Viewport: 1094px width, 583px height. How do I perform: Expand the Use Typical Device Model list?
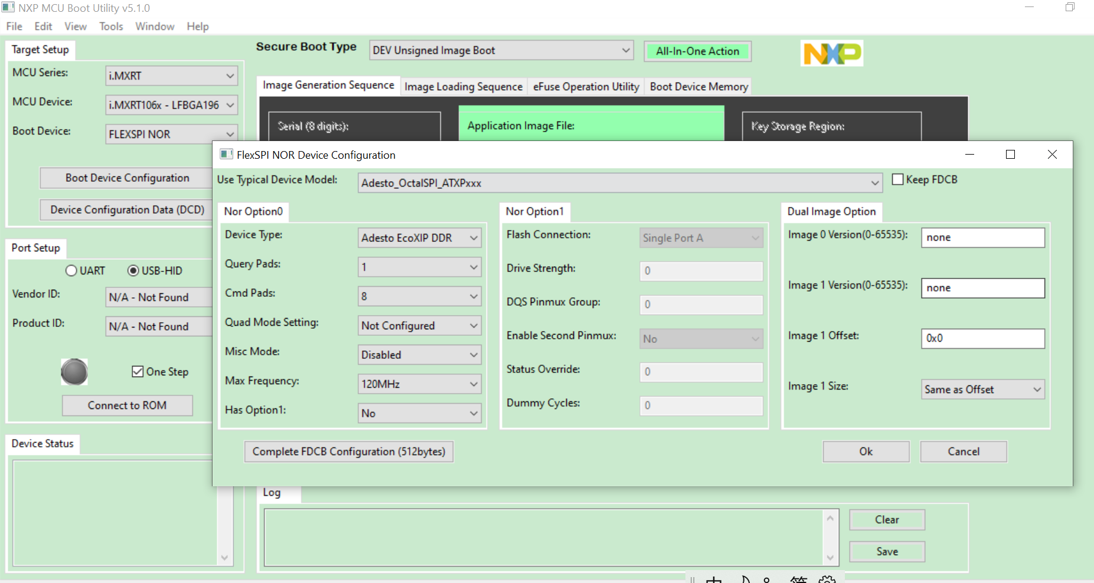tap(876, 183)
